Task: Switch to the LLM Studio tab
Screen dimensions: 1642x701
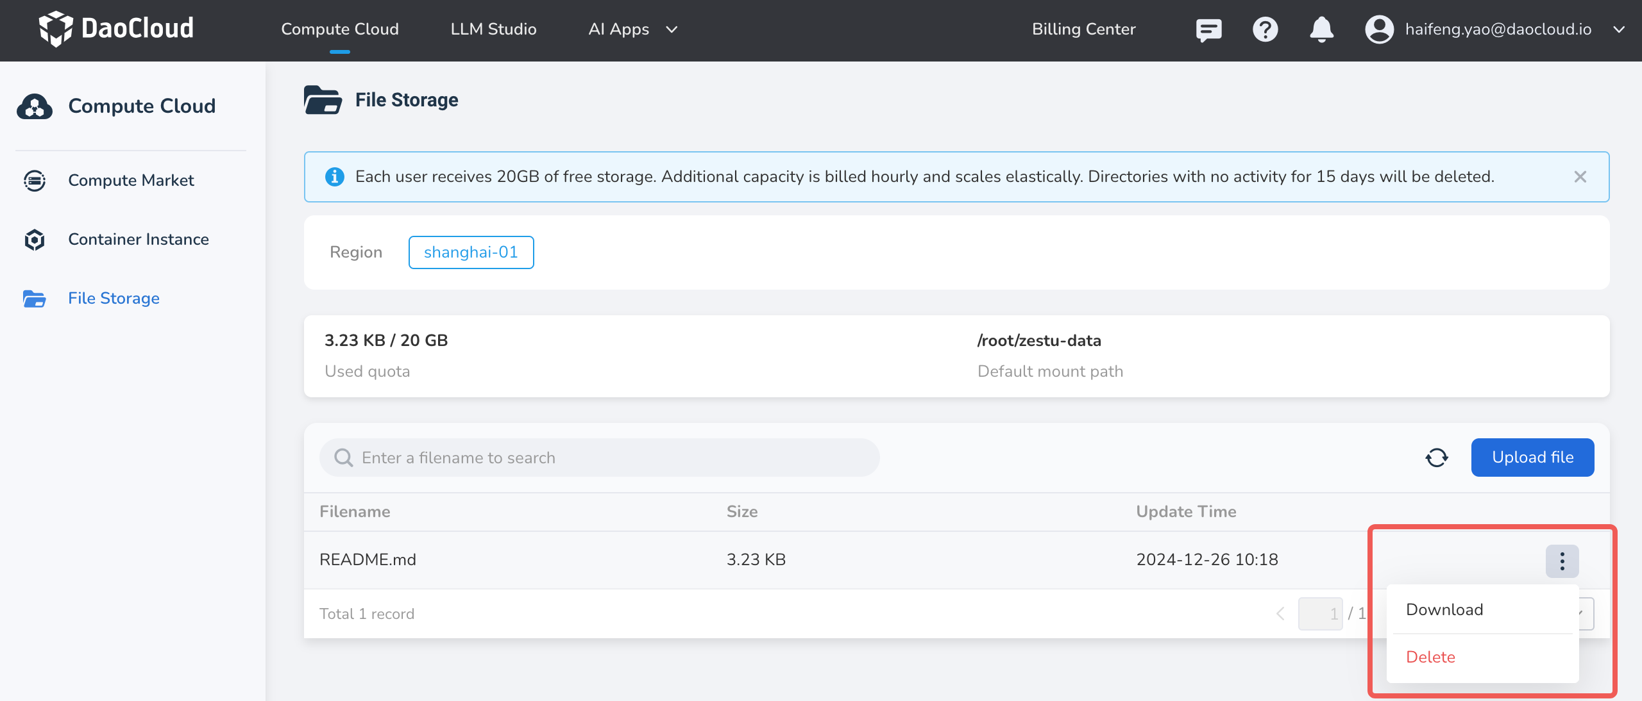Action: 493,29
